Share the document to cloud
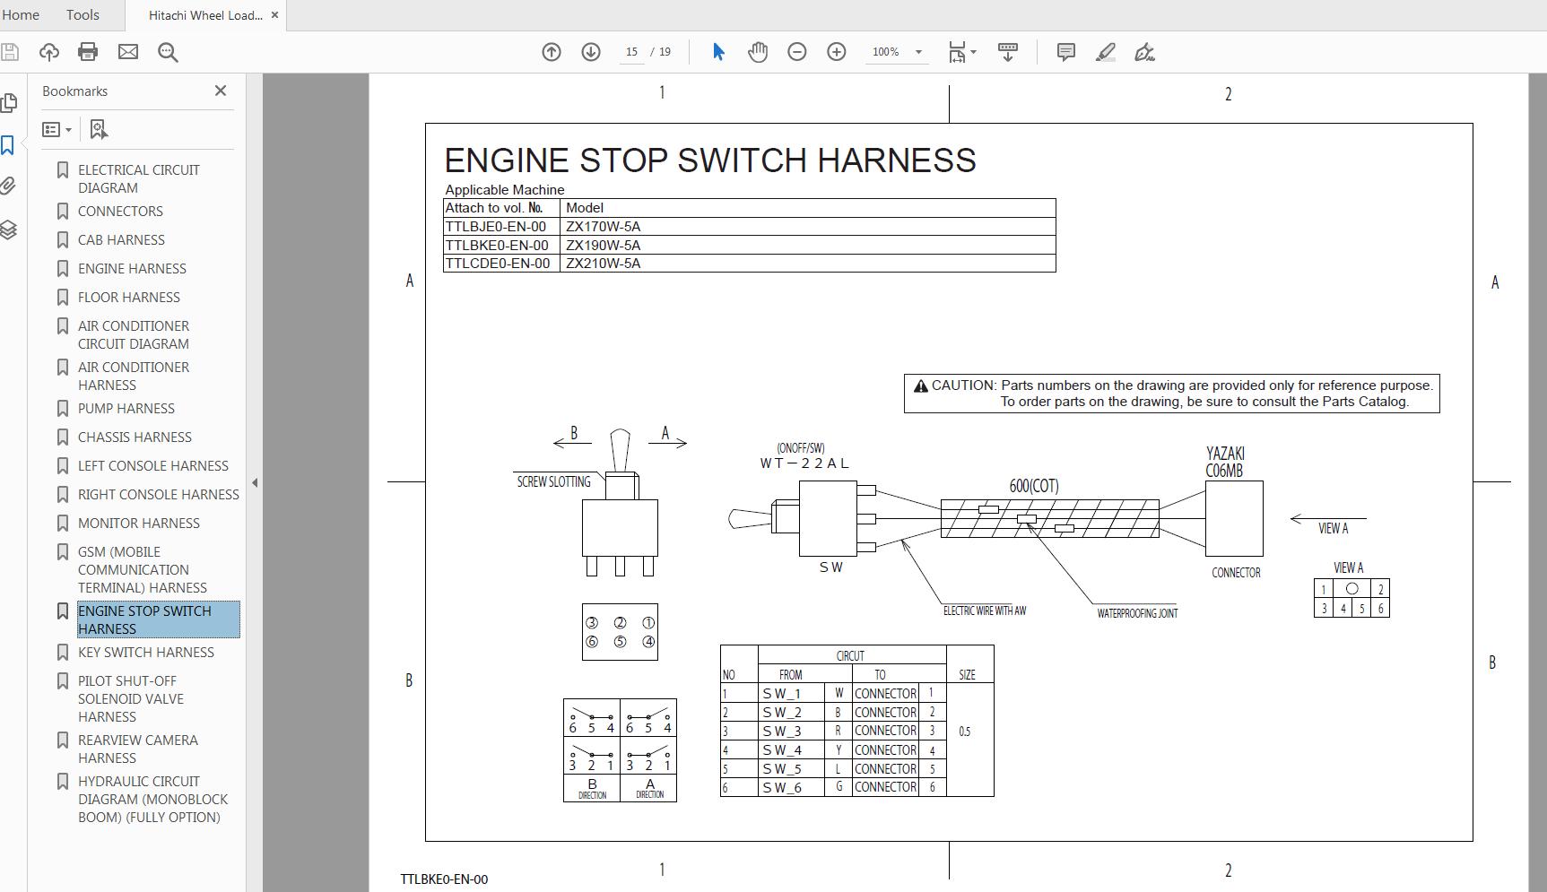This screenshot has width=1547, height=892. coord(49,52)
